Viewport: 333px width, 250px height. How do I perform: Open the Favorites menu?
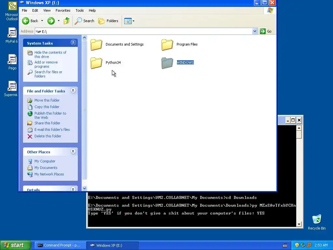coord(63,10)
